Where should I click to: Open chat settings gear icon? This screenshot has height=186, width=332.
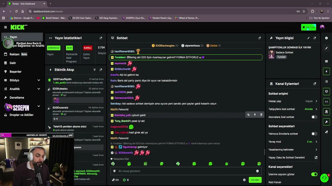tap(244, 180)
